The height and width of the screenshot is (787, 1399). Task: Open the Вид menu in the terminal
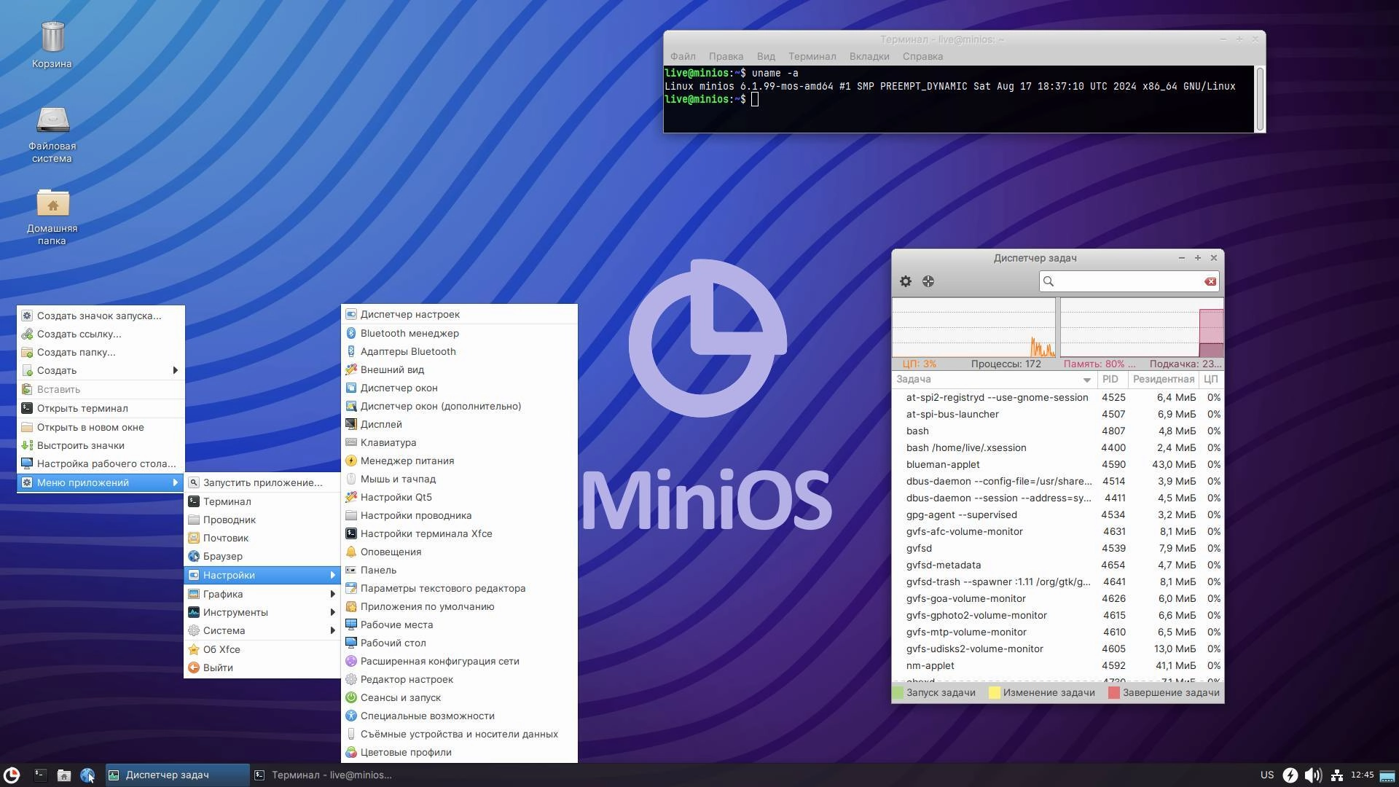pos(766,56)
